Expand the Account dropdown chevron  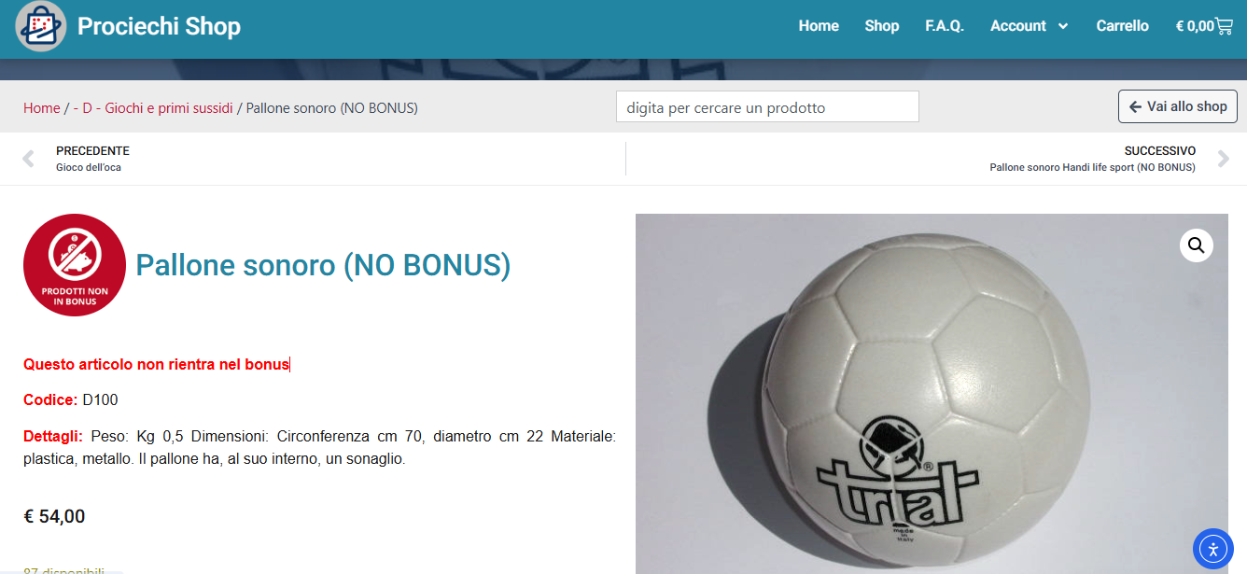(x=1062, y=26)
